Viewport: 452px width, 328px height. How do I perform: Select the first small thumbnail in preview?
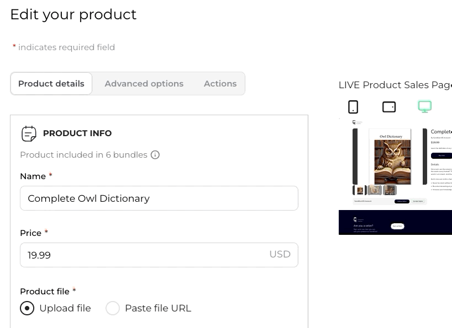point(360,190)
